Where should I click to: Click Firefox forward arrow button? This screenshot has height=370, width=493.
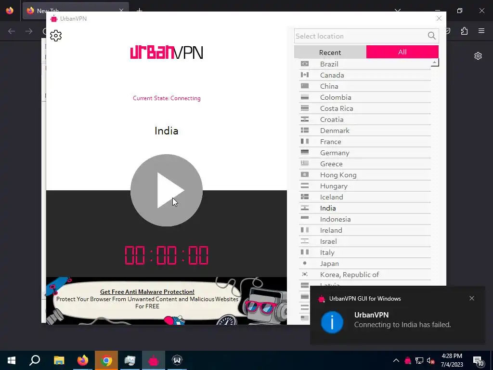coord(28,31)
